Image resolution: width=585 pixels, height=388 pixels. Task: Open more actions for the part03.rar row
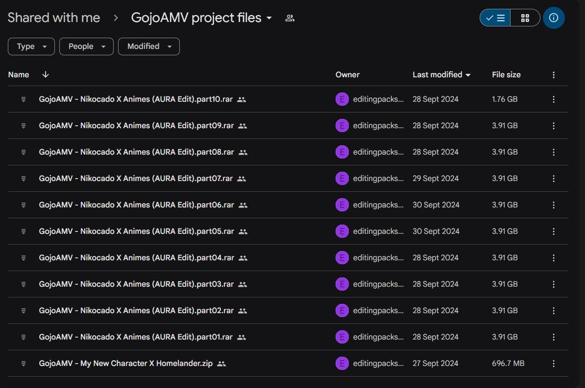point(554,284)
